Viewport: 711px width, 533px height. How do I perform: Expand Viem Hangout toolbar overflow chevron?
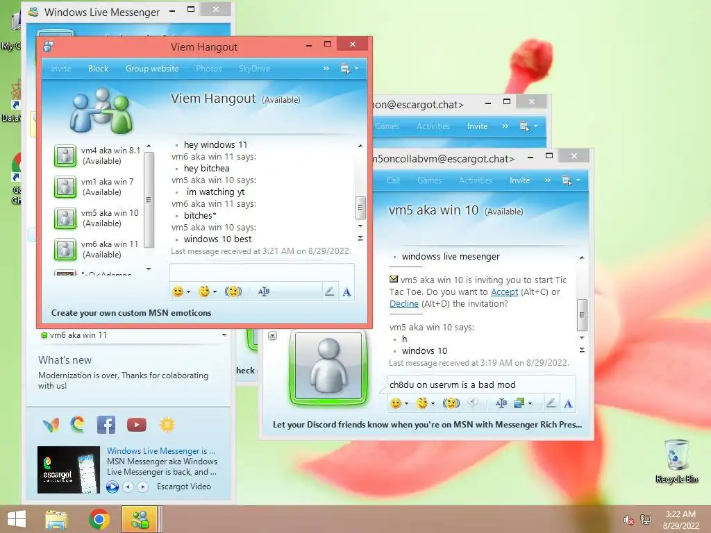point(326,69)
